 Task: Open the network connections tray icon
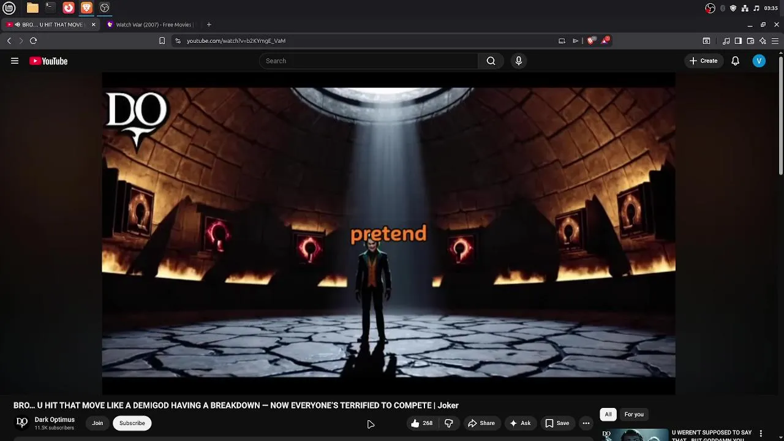745,8
